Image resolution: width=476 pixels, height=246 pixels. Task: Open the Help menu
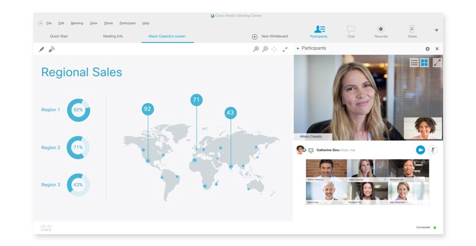(146, 23)
